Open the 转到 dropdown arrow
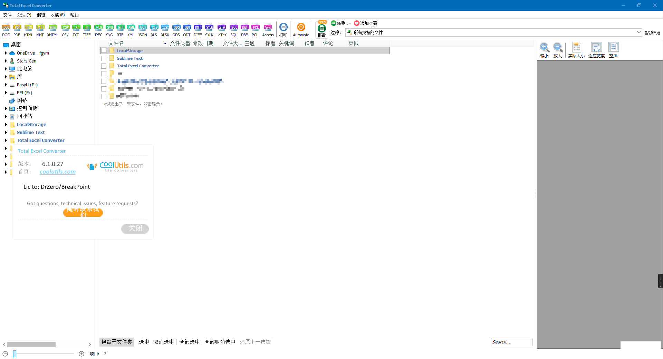This screenshot has width=663, height=359. click(350, 23)
